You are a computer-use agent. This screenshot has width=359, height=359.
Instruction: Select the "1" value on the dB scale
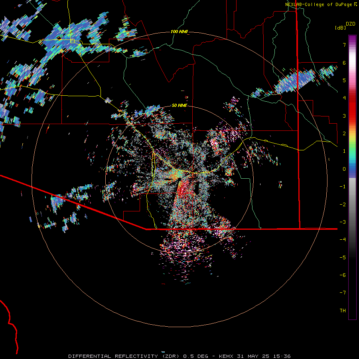(x=344, y=151)
